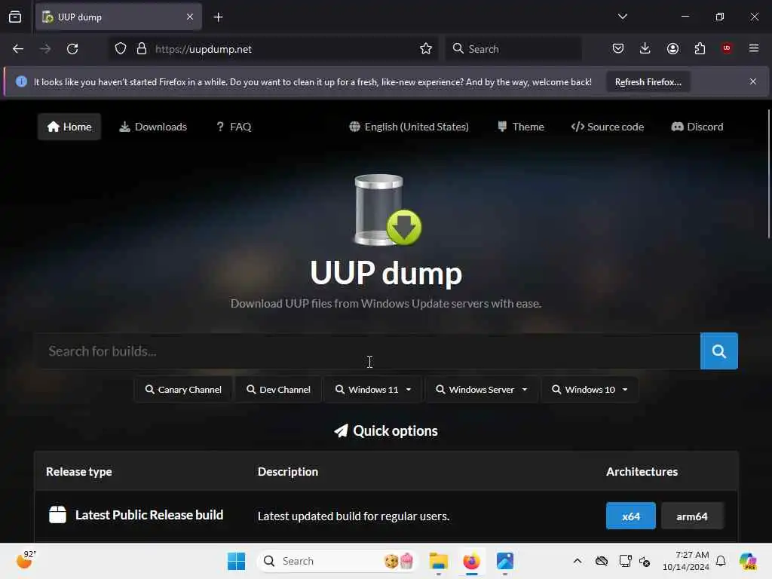This screenshot has width=772, height=579.
Task: Open the Theme selector
Action: click(x=521, y=127)
